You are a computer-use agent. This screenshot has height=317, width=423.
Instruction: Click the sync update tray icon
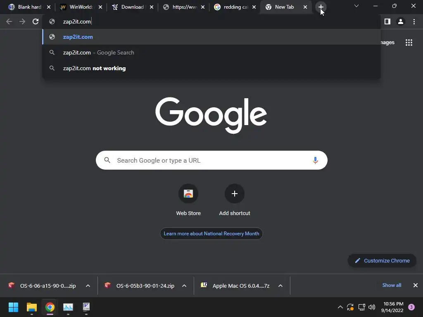(350, 307)
